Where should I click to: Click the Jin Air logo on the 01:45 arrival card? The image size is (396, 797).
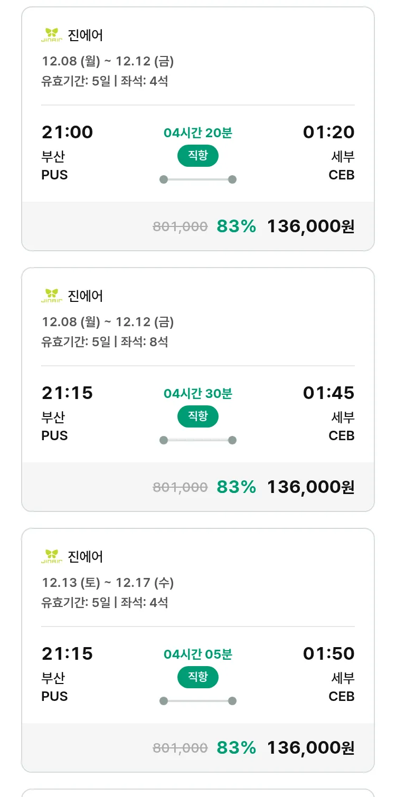pyautogui.click(x=51, y=296)
